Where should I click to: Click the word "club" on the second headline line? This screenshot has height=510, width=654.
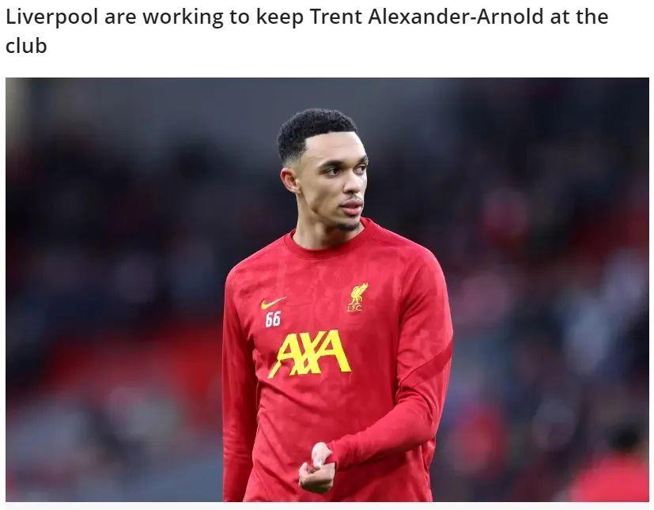click(26, 46)
